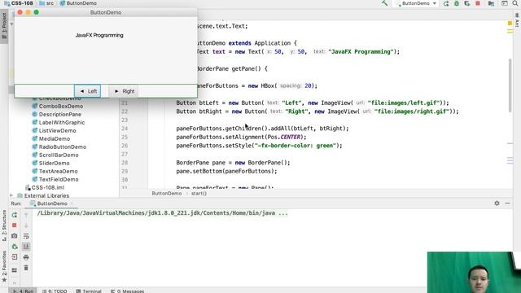Expand the External Libraries node arrow
This screenshot has height=293, width=521.
(x=12, y=195)
